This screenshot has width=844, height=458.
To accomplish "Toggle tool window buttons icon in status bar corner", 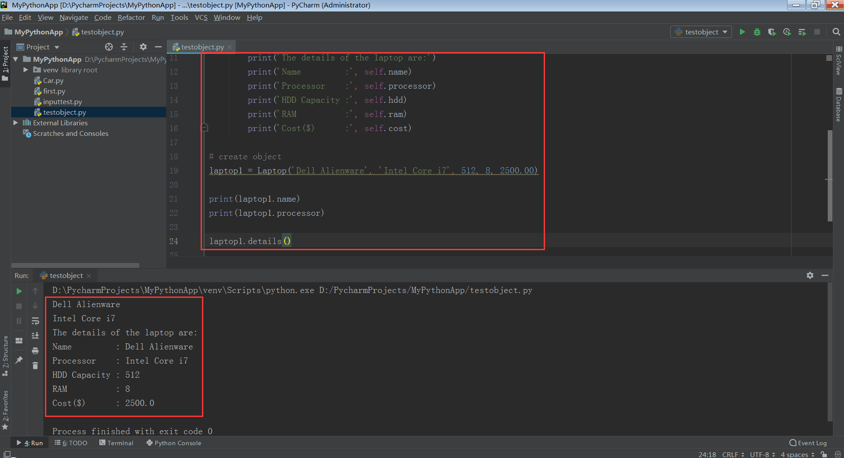I will coord(7,454).
